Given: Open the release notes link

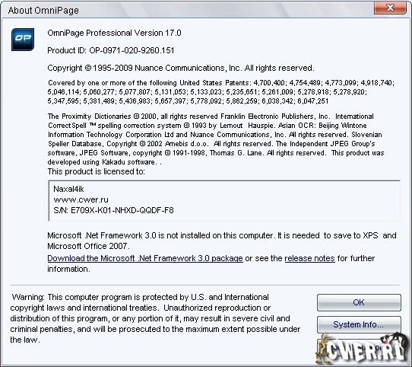Looking at the screenshot, I should (309, 258).
